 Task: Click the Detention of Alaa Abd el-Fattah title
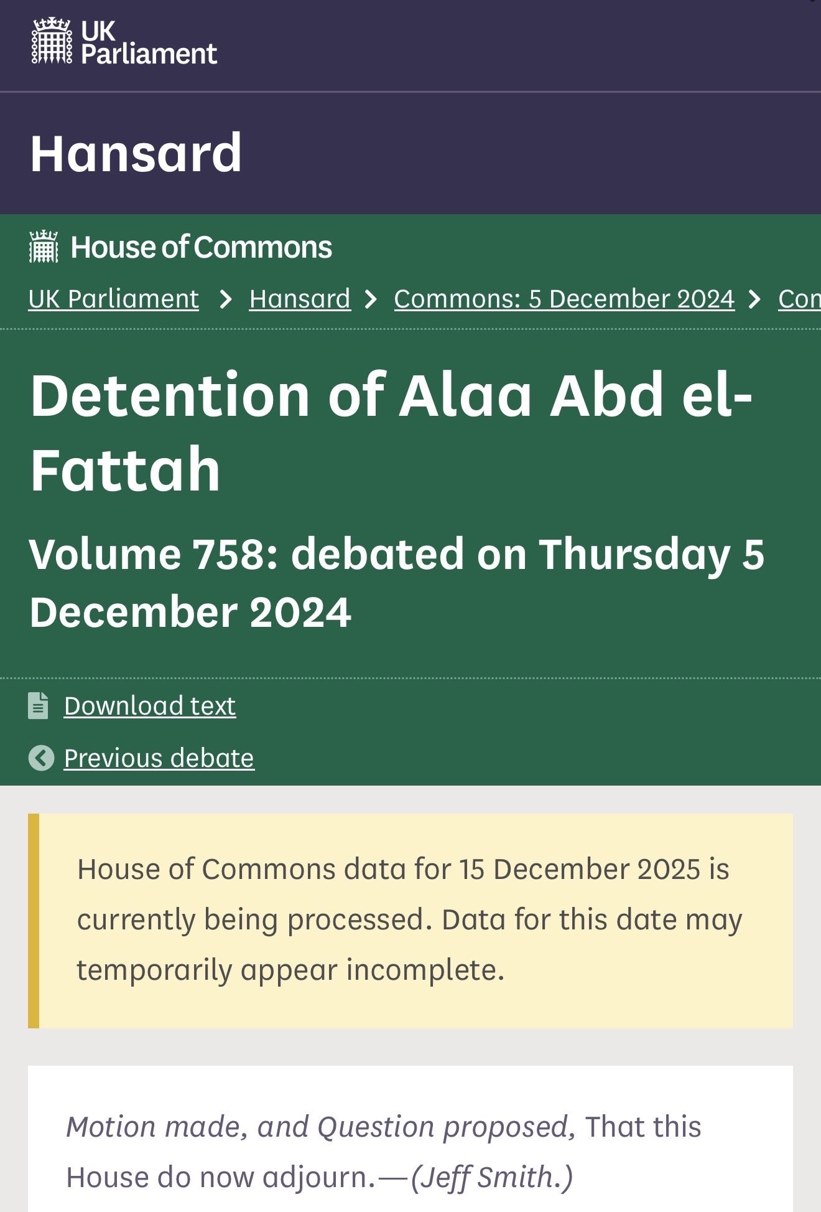click(391, 431)
